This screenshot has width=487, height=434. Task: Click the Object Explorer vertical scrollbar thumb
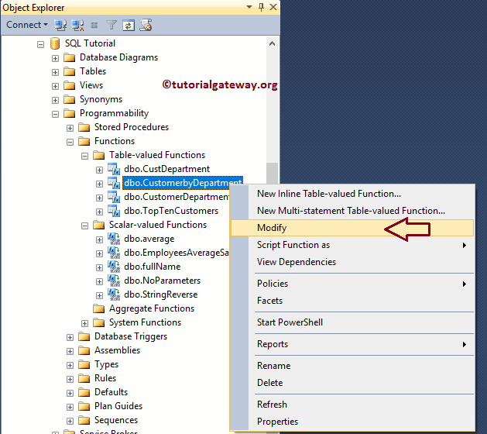click(x=272, y=174)
